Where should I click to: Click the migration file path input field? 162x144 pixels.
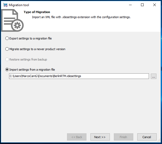tap(79, 76)
